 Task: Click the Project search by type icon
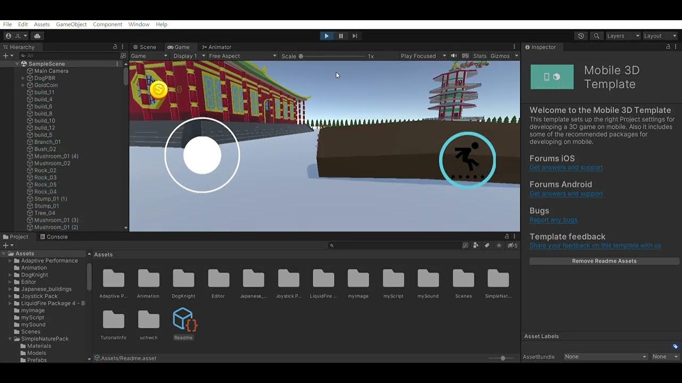[x=476, y=245]
